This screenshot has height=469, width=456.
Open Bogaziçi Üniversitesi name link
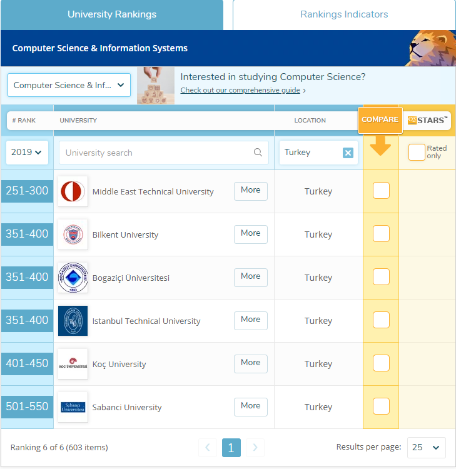[131, 278]
